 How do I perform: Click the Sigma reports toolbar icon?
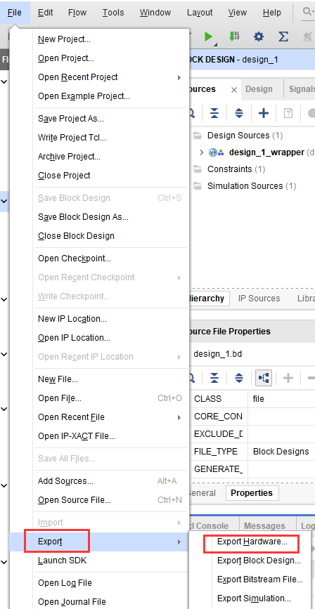[x=283, y=37]
